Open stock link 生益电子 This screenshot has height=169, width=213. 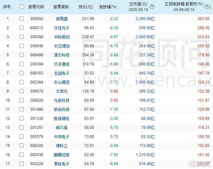[62, 73]
